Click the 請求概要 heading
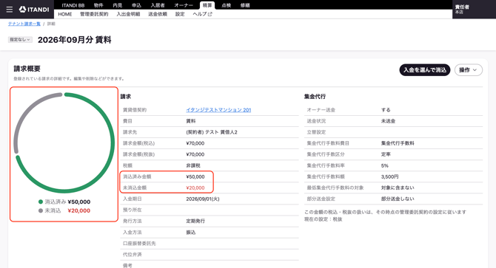The height and width of the screenshot is (268, 496). [27, 69]
